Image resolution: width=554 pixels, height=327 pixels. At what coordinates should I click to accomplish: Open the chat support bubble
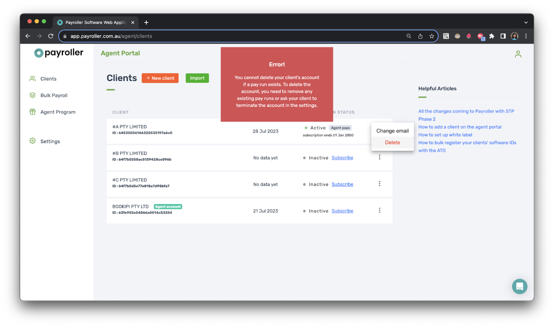[520, 286]
